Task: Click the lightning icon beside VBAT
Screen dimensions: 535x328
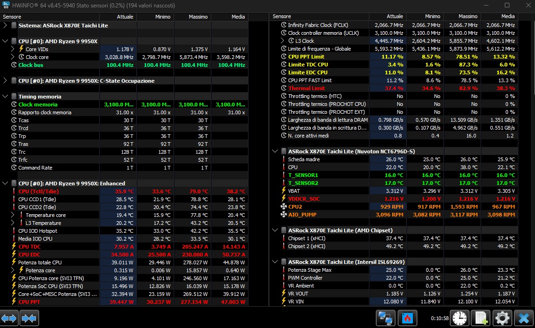Action: coord(283,190)
